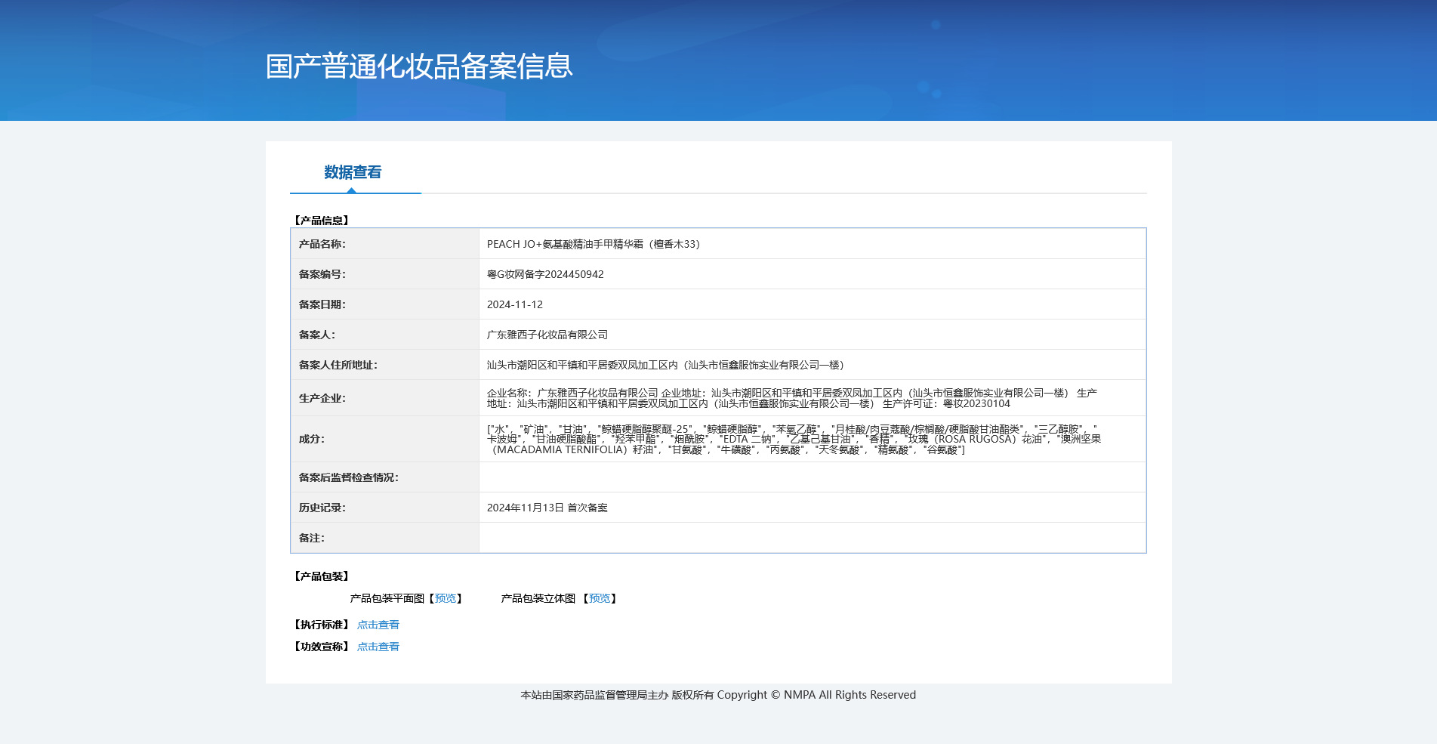Click the product name value PEACH JO+氨基酸精油手甲精华霜
1437x744 pixels.
(593, 244)
